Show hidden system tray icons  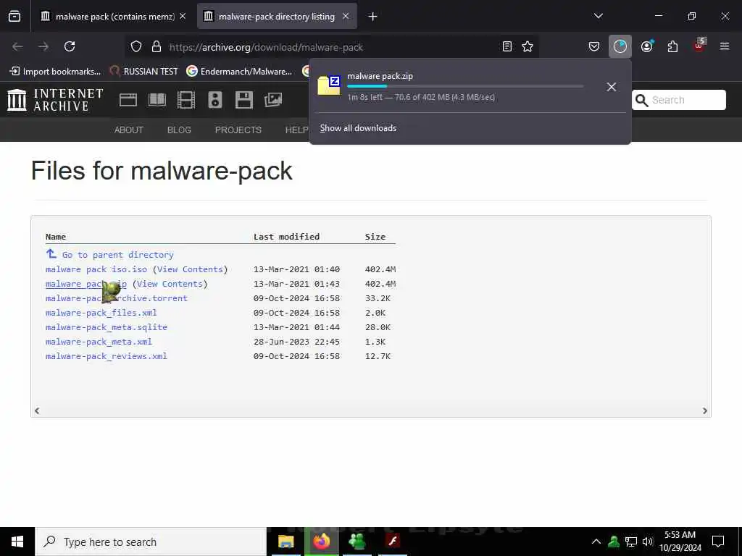tap(596, 542)
